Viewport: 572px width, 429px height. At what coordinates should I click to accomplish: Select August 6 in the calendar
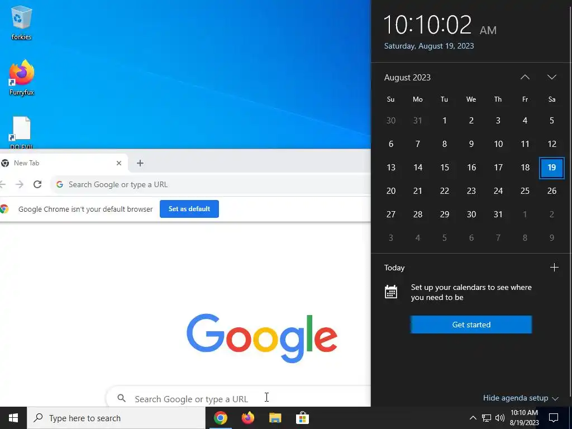tap(390, 144)
